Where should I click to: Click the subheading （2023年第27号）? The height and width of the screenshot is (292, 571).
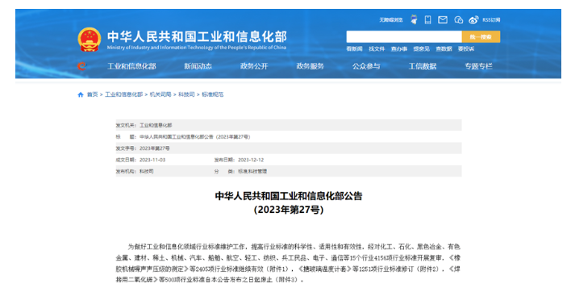tap(289, 210)
